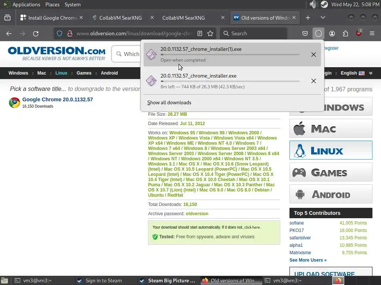Close the Old versions of Windows tab
The height and width of the screenshot is (285, 381).
click(x=294, y=18)
